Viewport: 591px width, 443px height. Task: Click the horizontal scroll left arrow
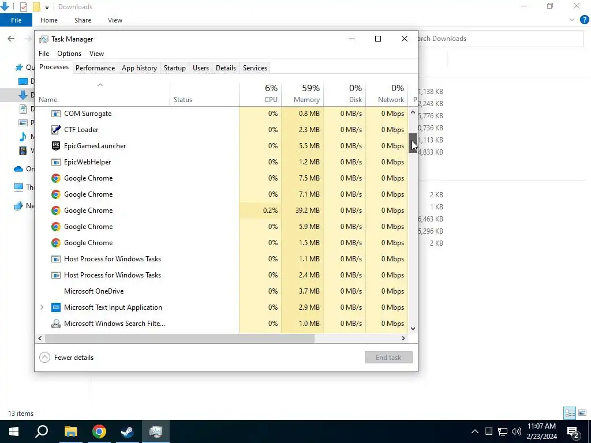pos(40,338)
